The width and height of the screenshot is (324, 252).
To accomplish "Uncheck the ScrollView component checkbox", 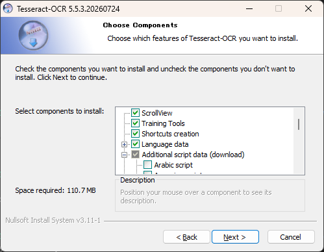I will tap(135, 113).
